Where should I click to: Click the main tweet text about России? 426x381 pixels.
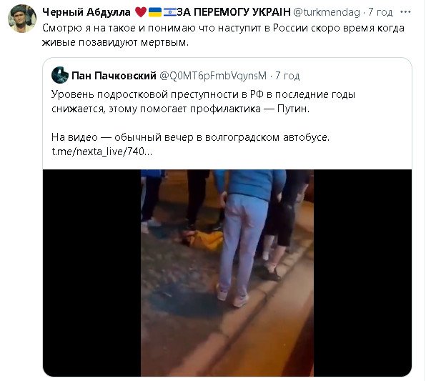tap(223, 35)
